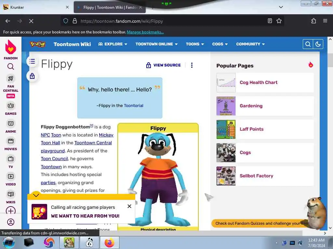
Task: Click the wiki search magnifier button
Action: [x=308, y=44]
